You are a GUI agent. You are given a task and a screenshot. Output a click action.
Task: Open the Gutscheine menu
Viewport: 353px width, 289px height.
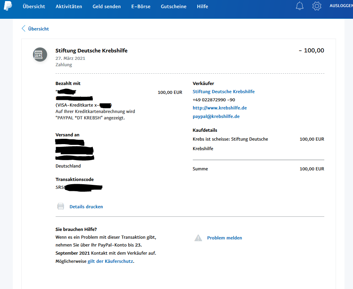[173, 6]
